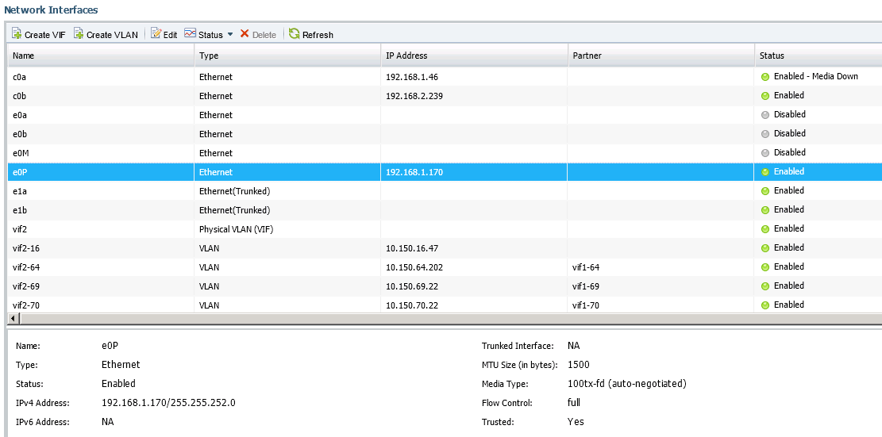Open the Status dropdown arrow

click(230, 35)
